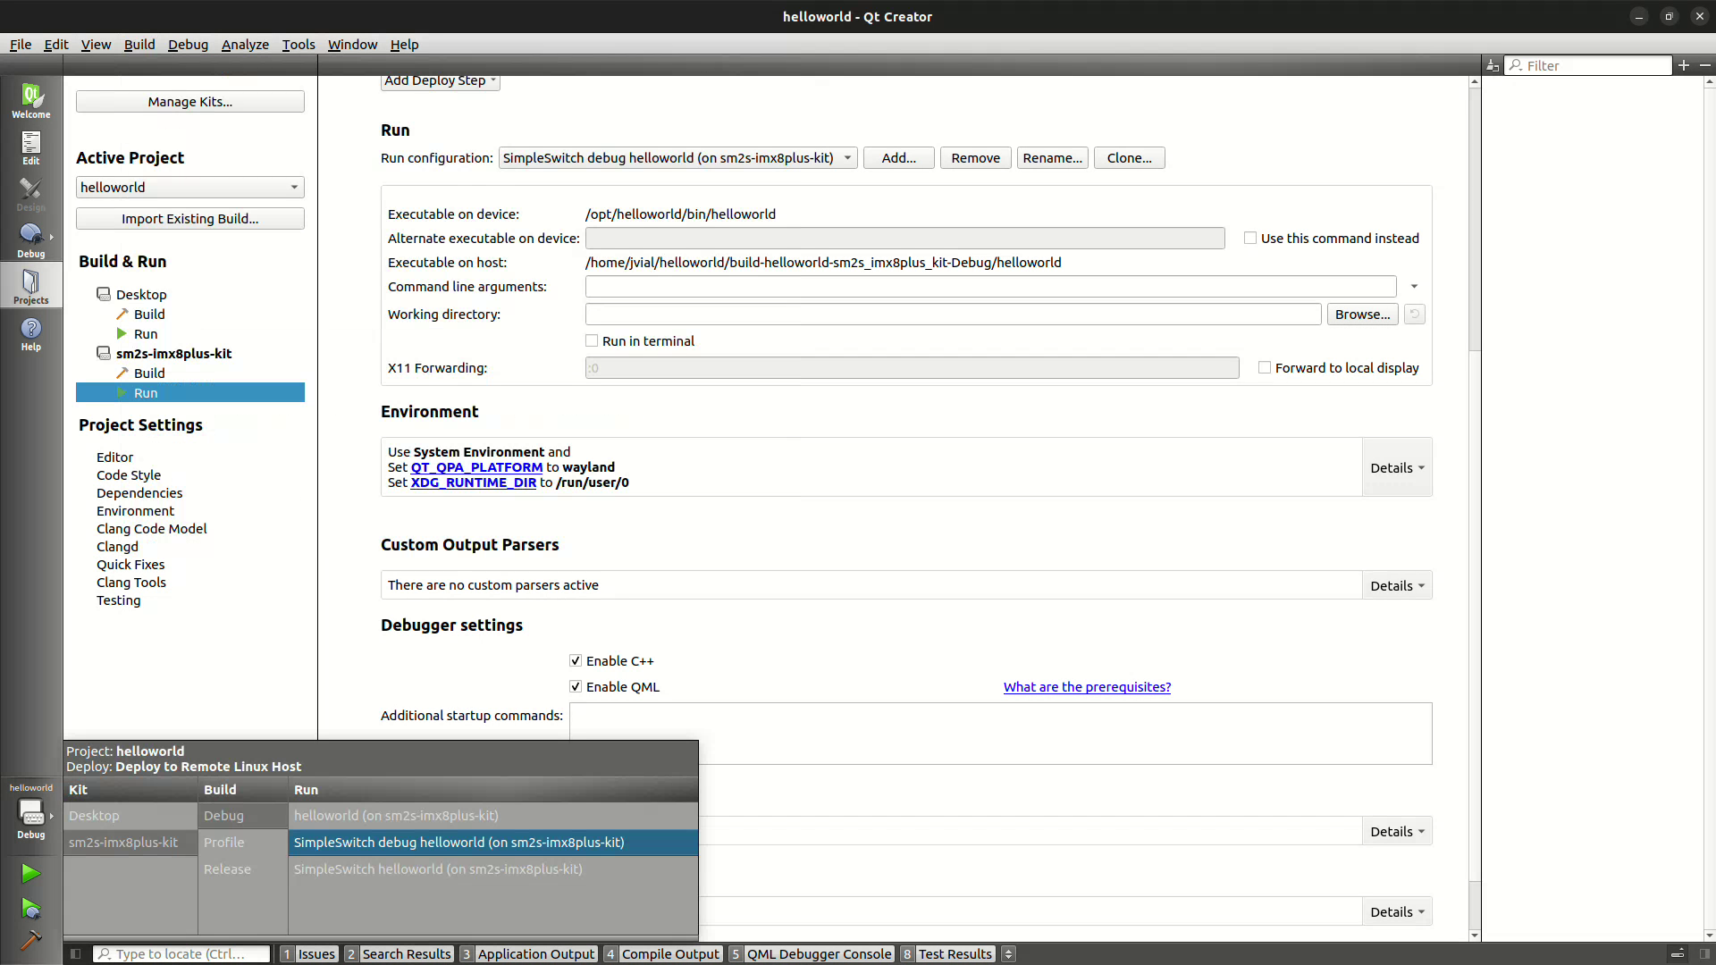Screen dimensions: 1716x965
Task: Expand Custom Output Parsers Details
Action: 1397,585
